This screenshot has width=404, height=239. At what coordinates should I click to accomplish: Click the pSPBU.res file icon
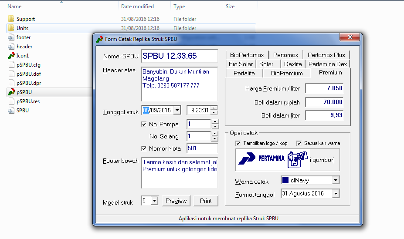11,101
